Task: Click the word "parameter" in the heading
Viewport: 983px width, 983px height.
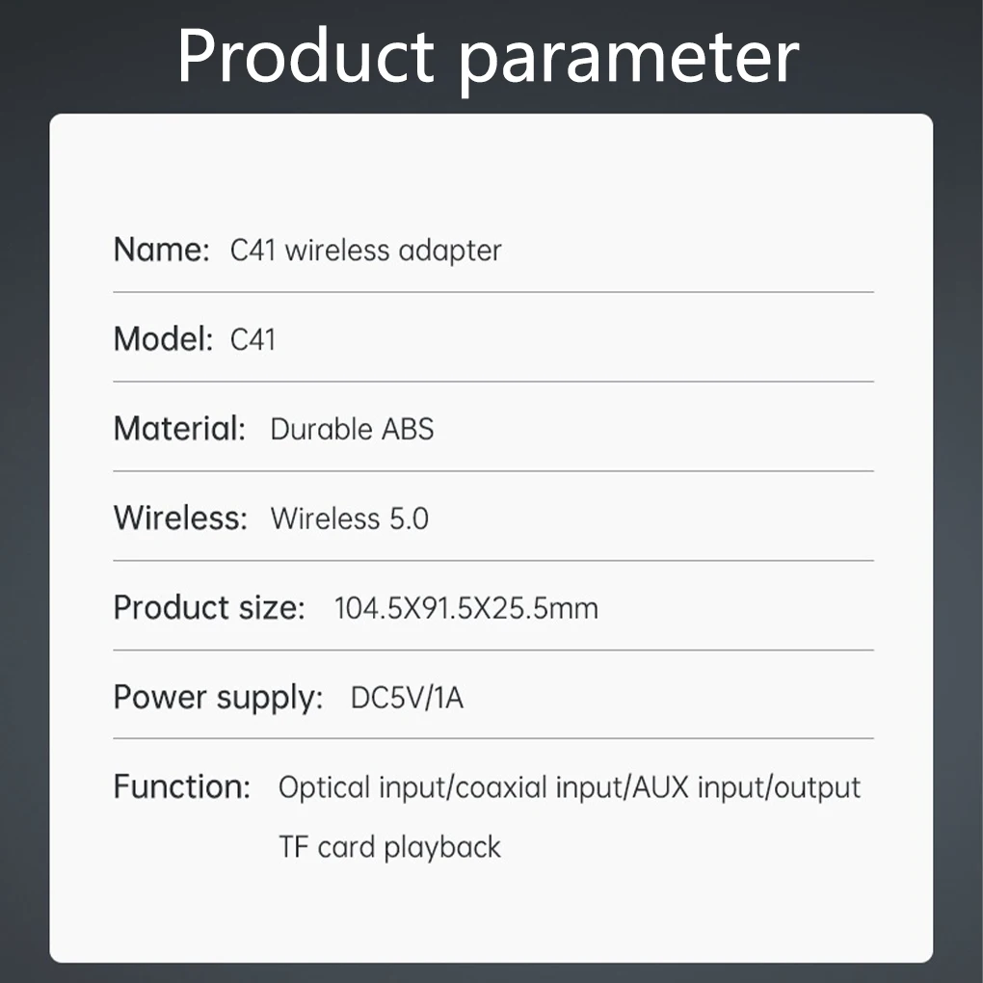Action: pos(627,58)
